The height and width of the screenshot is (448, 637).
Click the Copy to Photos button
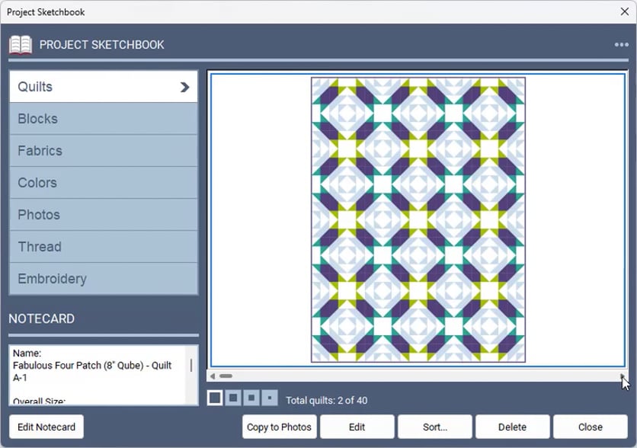(279, 427)
